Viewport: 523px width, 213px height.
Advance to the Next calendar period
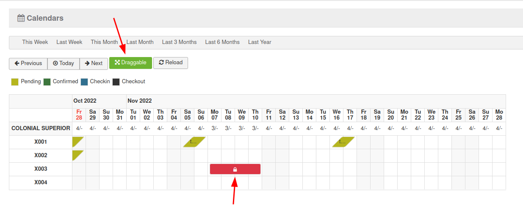click(x=94, y=63)
